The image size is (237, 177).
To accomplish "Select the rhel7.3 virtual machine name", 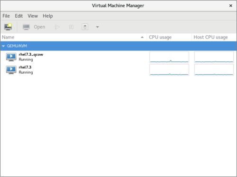I will 25,67.
